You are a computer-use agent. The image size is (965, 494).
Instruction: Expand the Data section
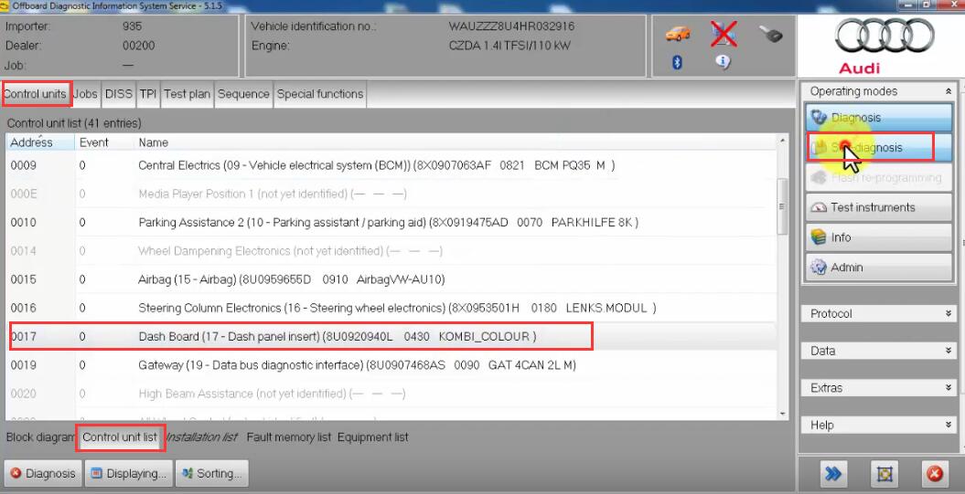pyautogui.click(x=879, y=351)
